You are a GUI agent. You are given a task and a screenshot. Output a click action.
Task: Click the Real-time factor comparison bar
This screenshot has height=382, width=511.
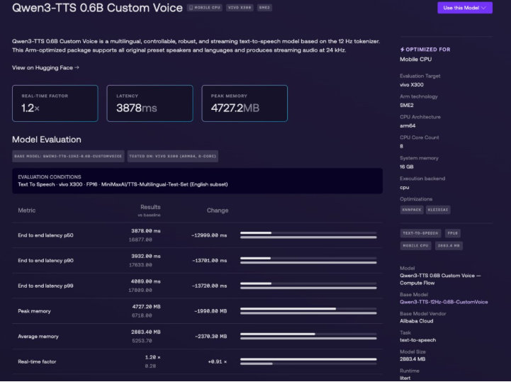coord(308,361)
